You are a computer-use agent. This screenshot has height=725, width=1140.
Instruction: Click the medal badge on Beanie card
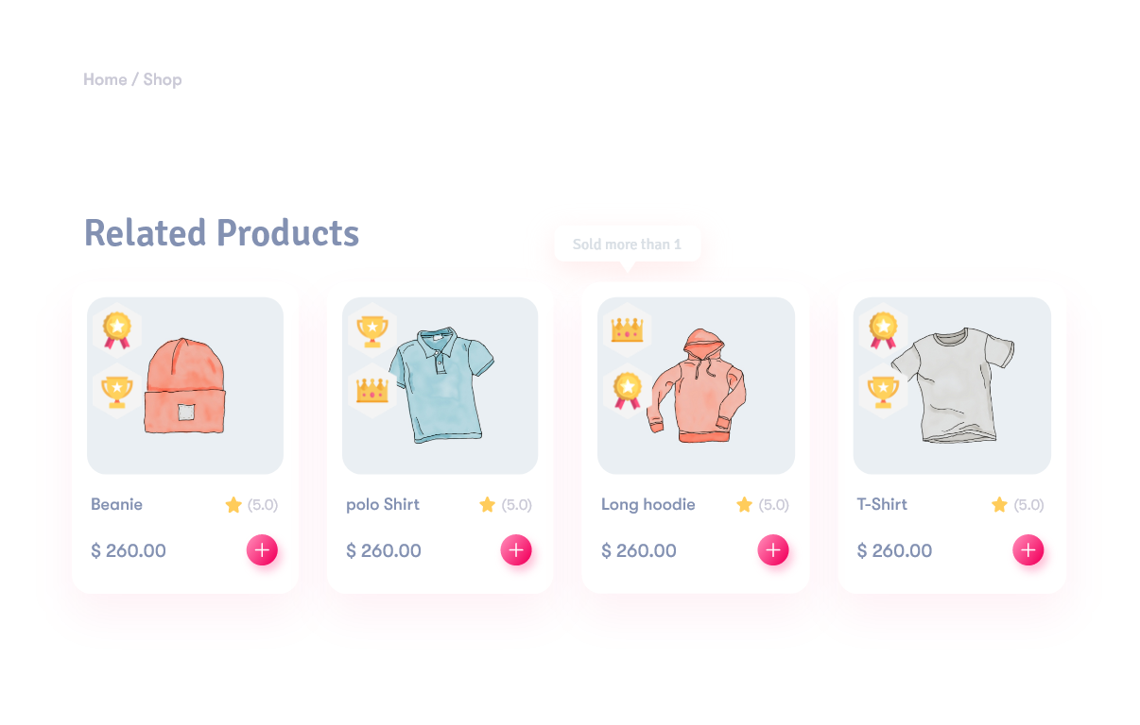point(117,330)
